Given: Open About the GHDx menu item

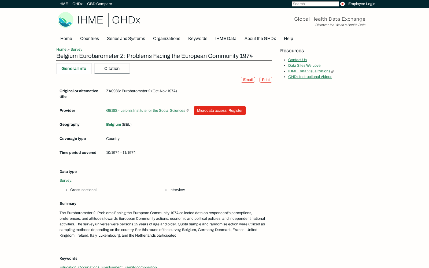Looking at the screenshot, I should [260, 39].
